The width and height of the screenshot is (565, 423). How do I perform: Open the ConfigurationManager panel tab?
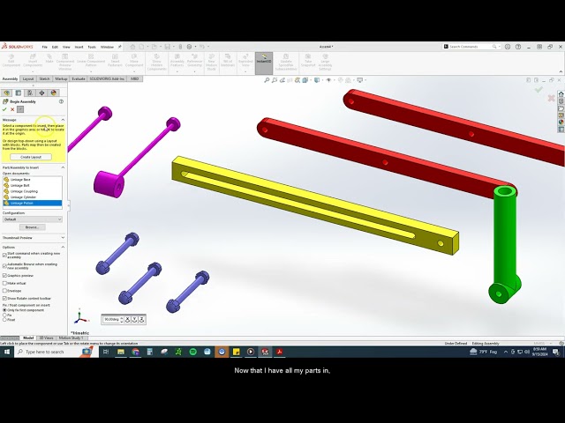(30, 93)
